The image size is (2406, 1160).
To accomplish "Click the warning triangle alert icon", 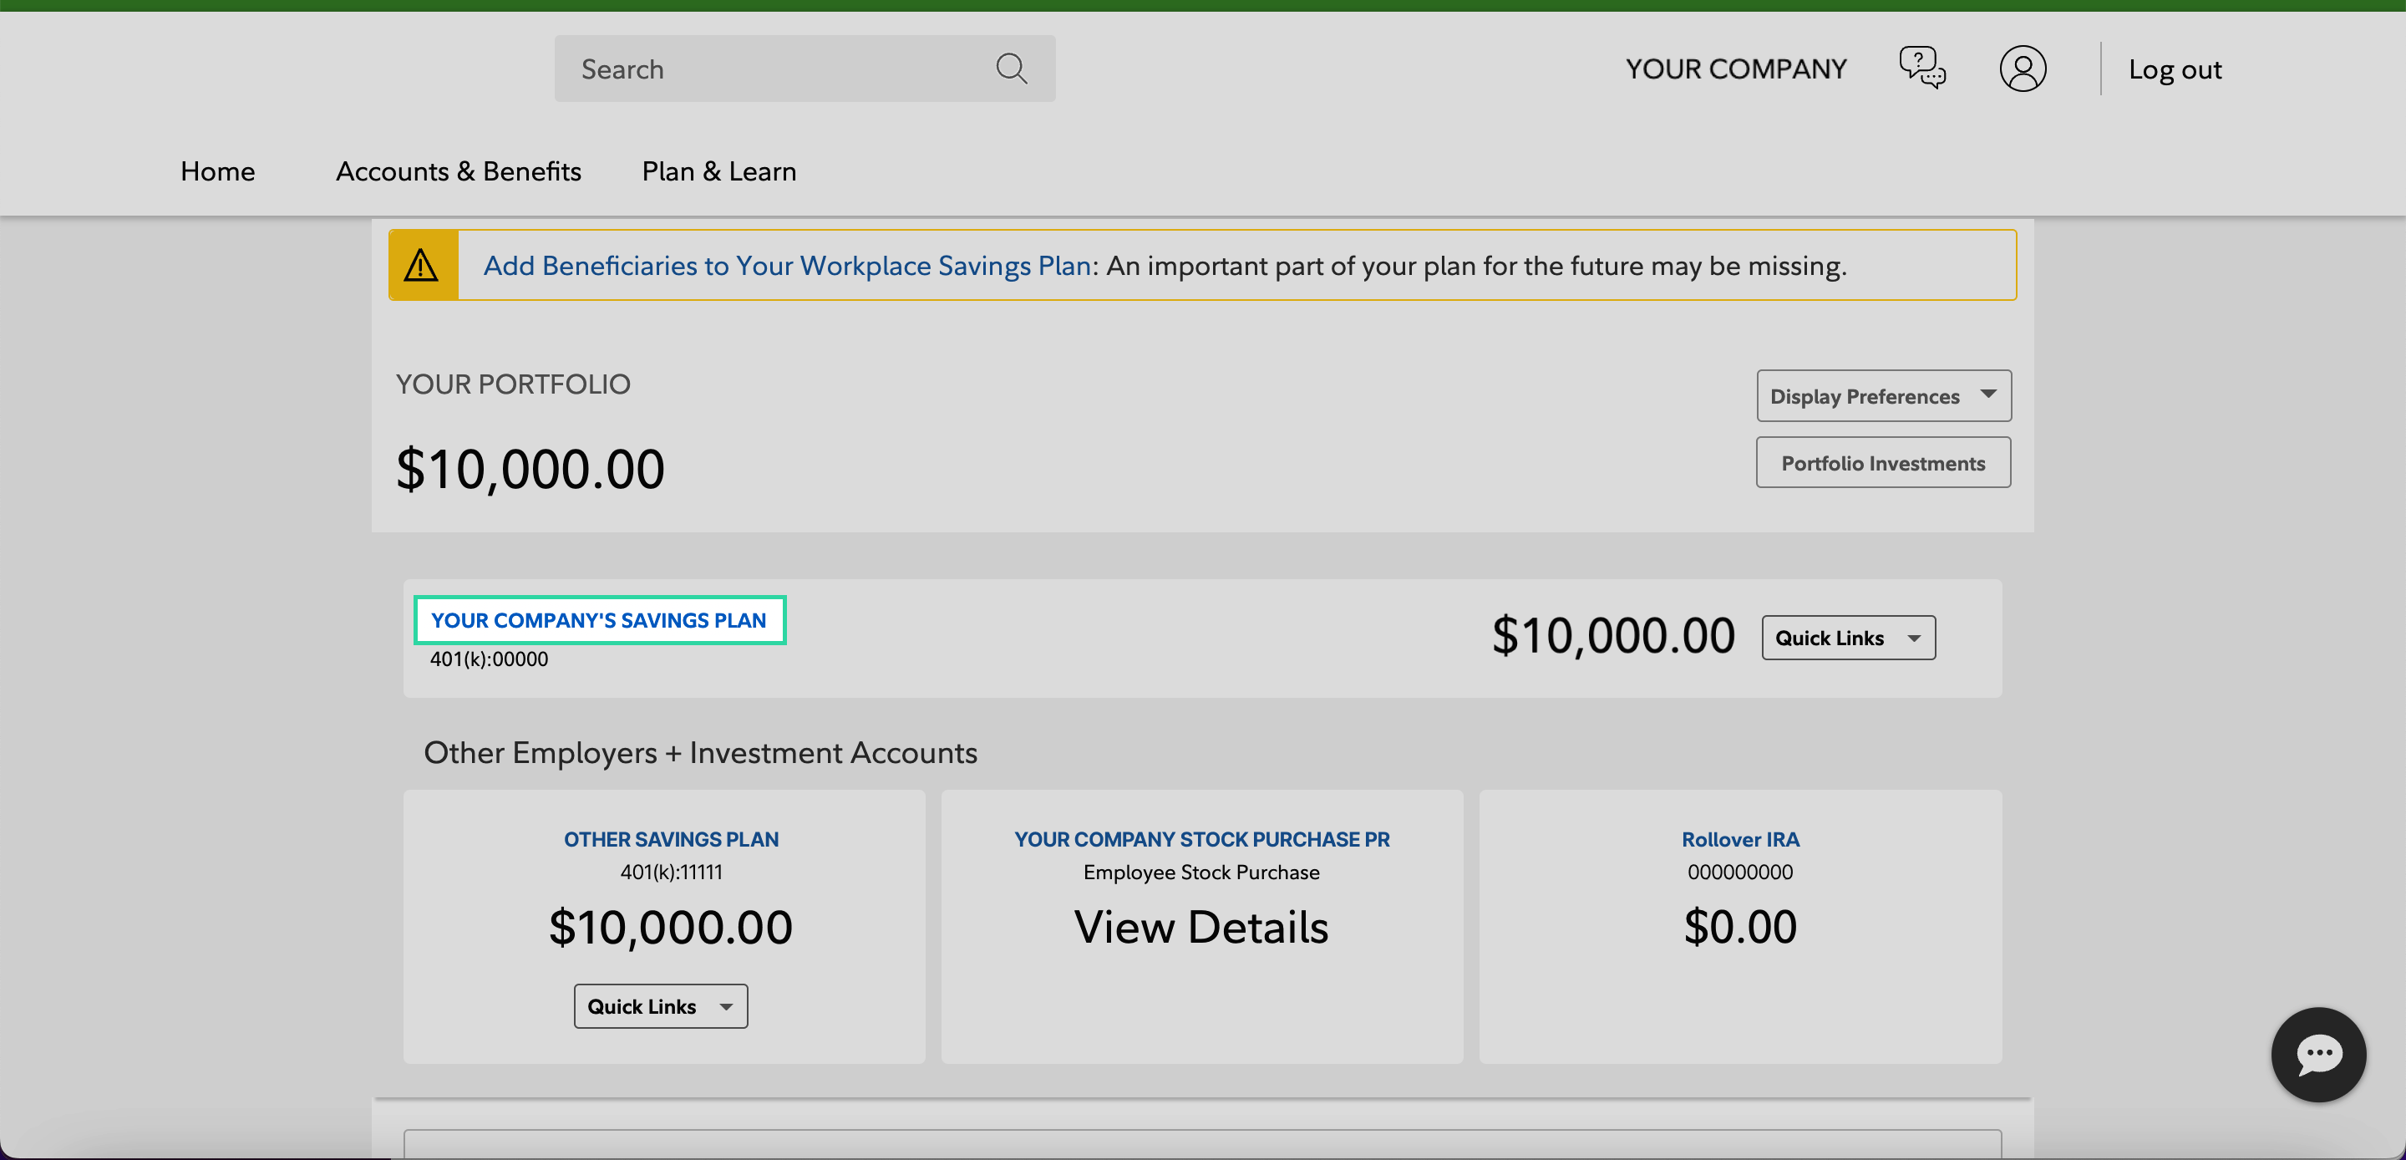I will point(424,264).
